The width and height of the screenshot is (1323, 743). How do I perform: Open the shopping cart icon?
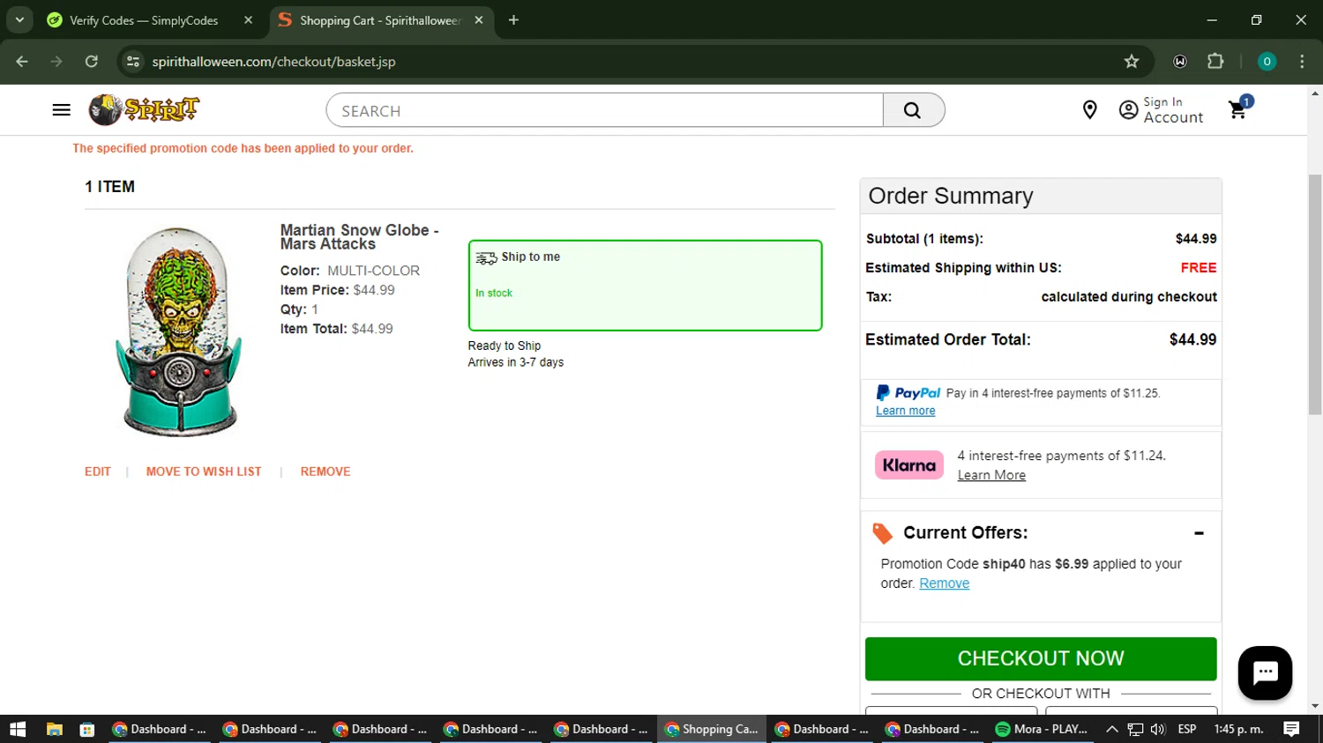[1240, 108]
